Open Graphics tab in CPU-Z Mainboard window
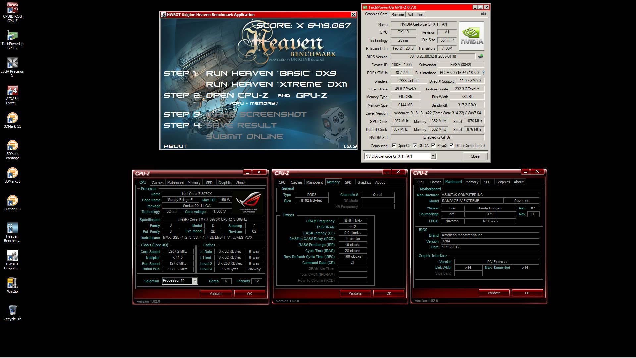Image resolution: width=636 pixels, height=358 pixels. (x=503, y=182)
